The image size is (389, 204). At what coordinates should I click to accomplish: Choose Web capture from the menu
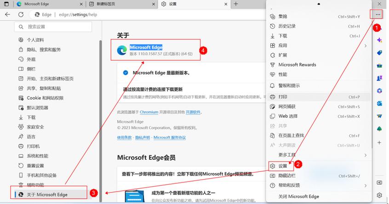coord(319,107)
